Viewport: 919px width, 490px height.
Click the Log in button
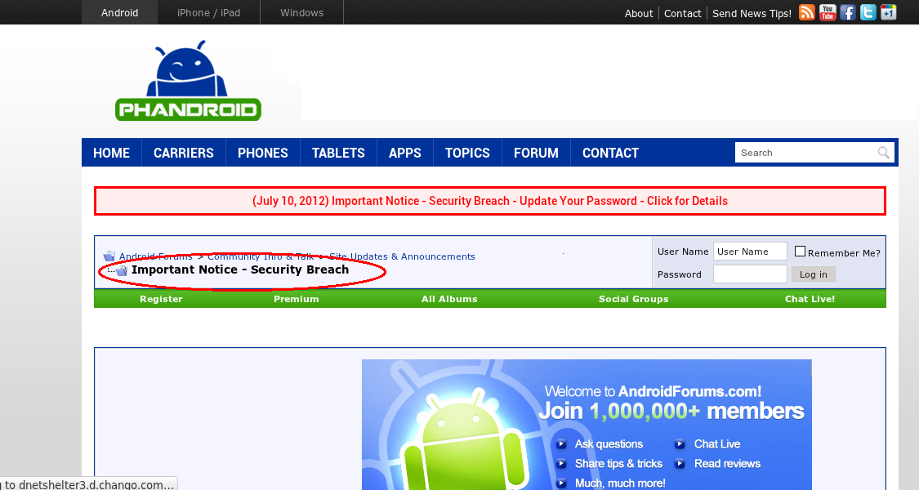[814, 274]
